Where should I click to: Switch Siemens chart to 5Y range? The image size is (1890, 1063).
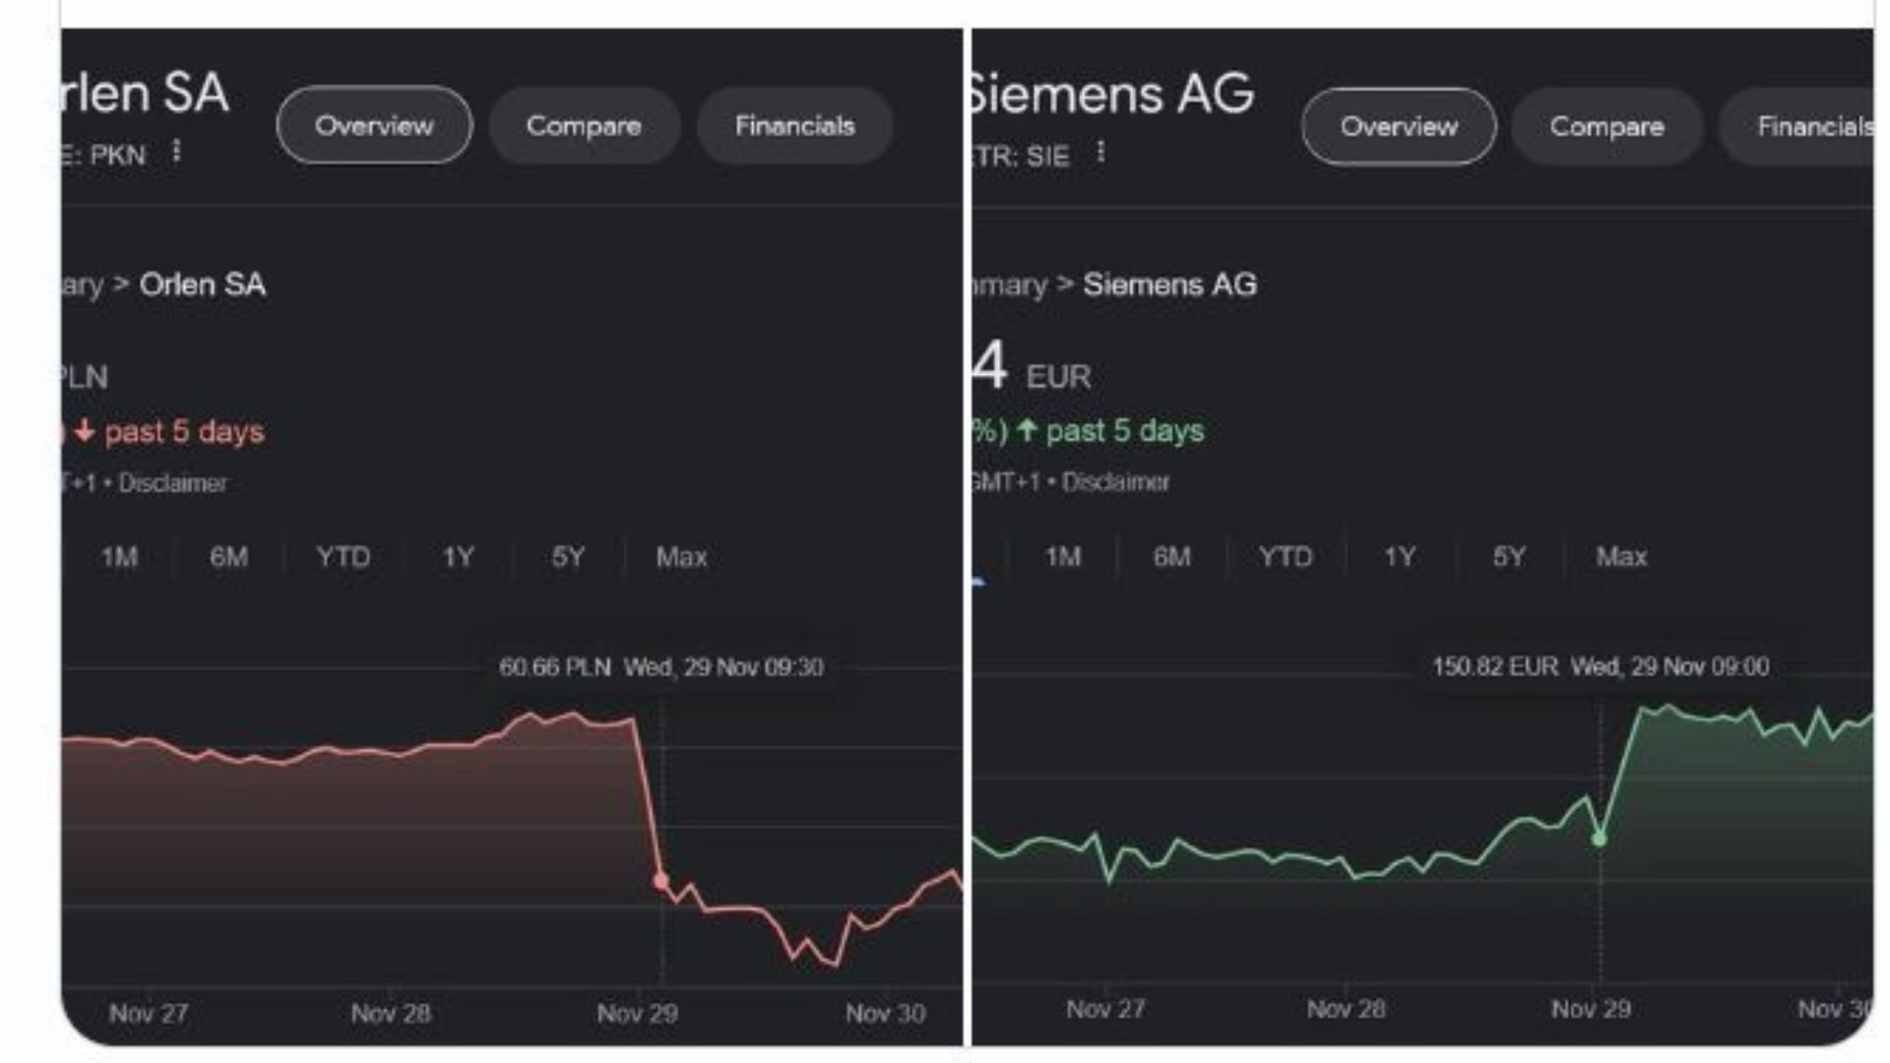[x=1508, y=557]
